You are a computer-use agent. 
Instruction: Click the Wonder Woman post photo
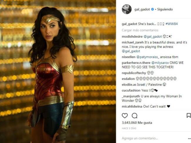click(58, 71)
